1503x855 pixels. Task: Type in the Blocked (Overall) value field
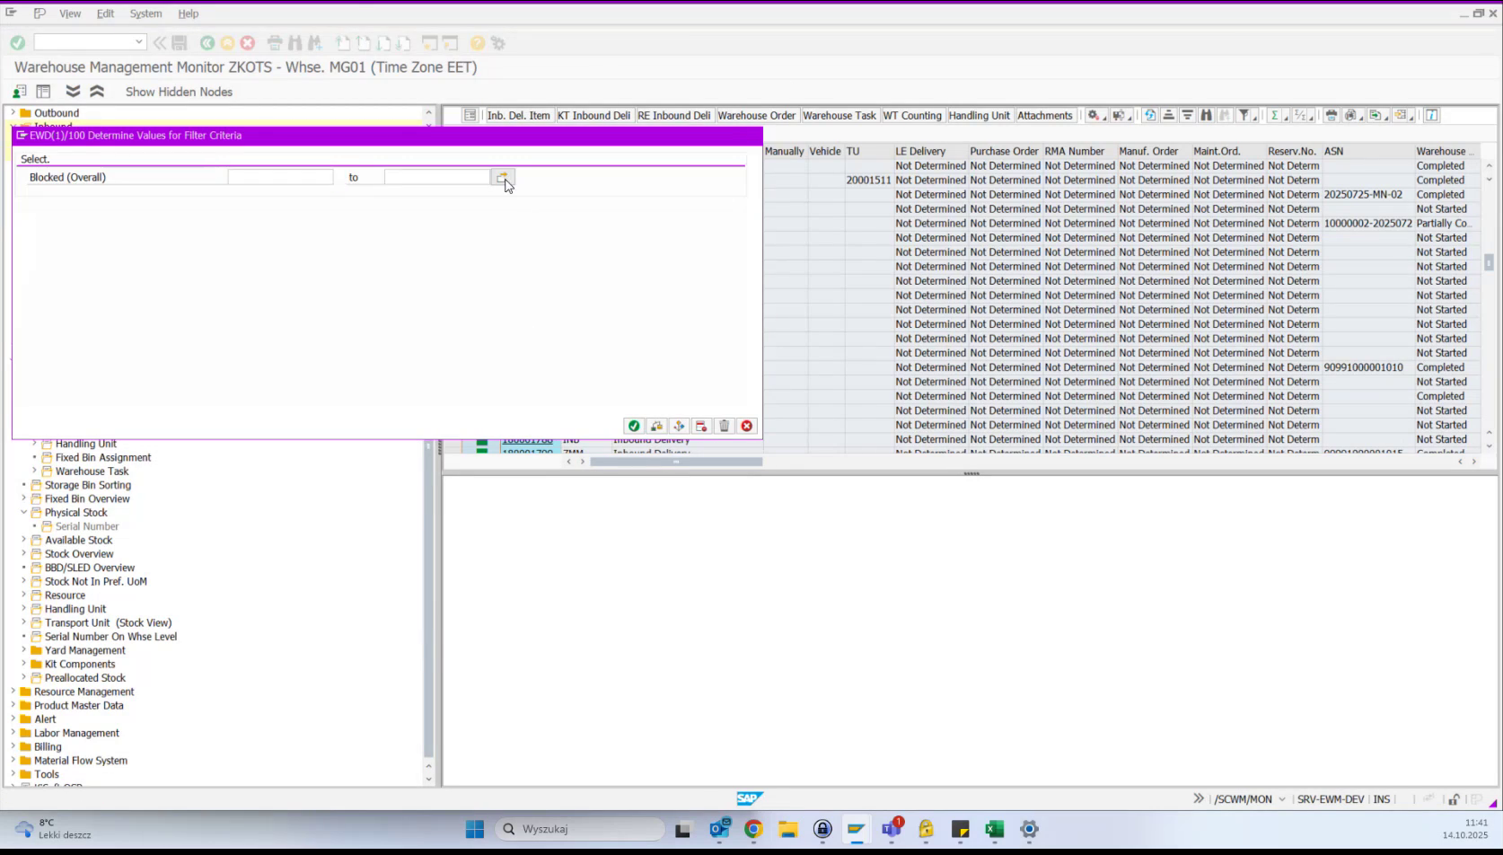click(x=279, y=176)
